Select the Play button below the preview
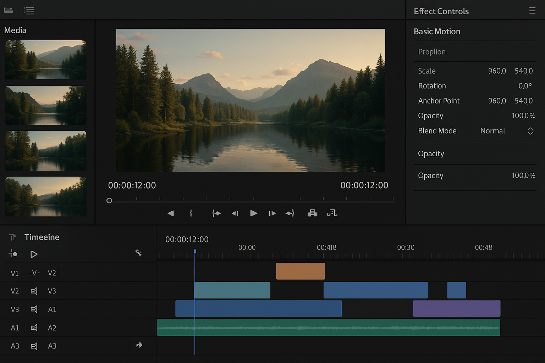 point(254,213)
